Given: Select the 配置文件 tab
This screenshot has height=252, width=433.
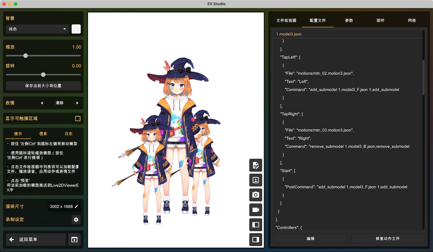Looking at the screenshot, I should click(x=318, y=20).
